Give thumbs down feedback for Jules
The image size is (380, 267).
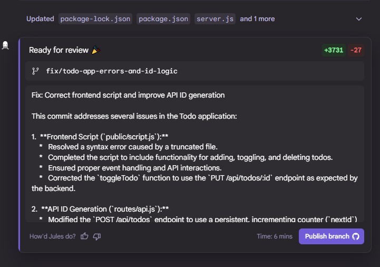pos(96,236)
